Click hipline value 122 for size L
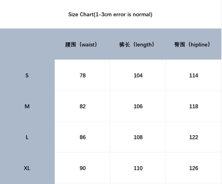This screenshot has width=222, height=184. [x=194, y=137]
